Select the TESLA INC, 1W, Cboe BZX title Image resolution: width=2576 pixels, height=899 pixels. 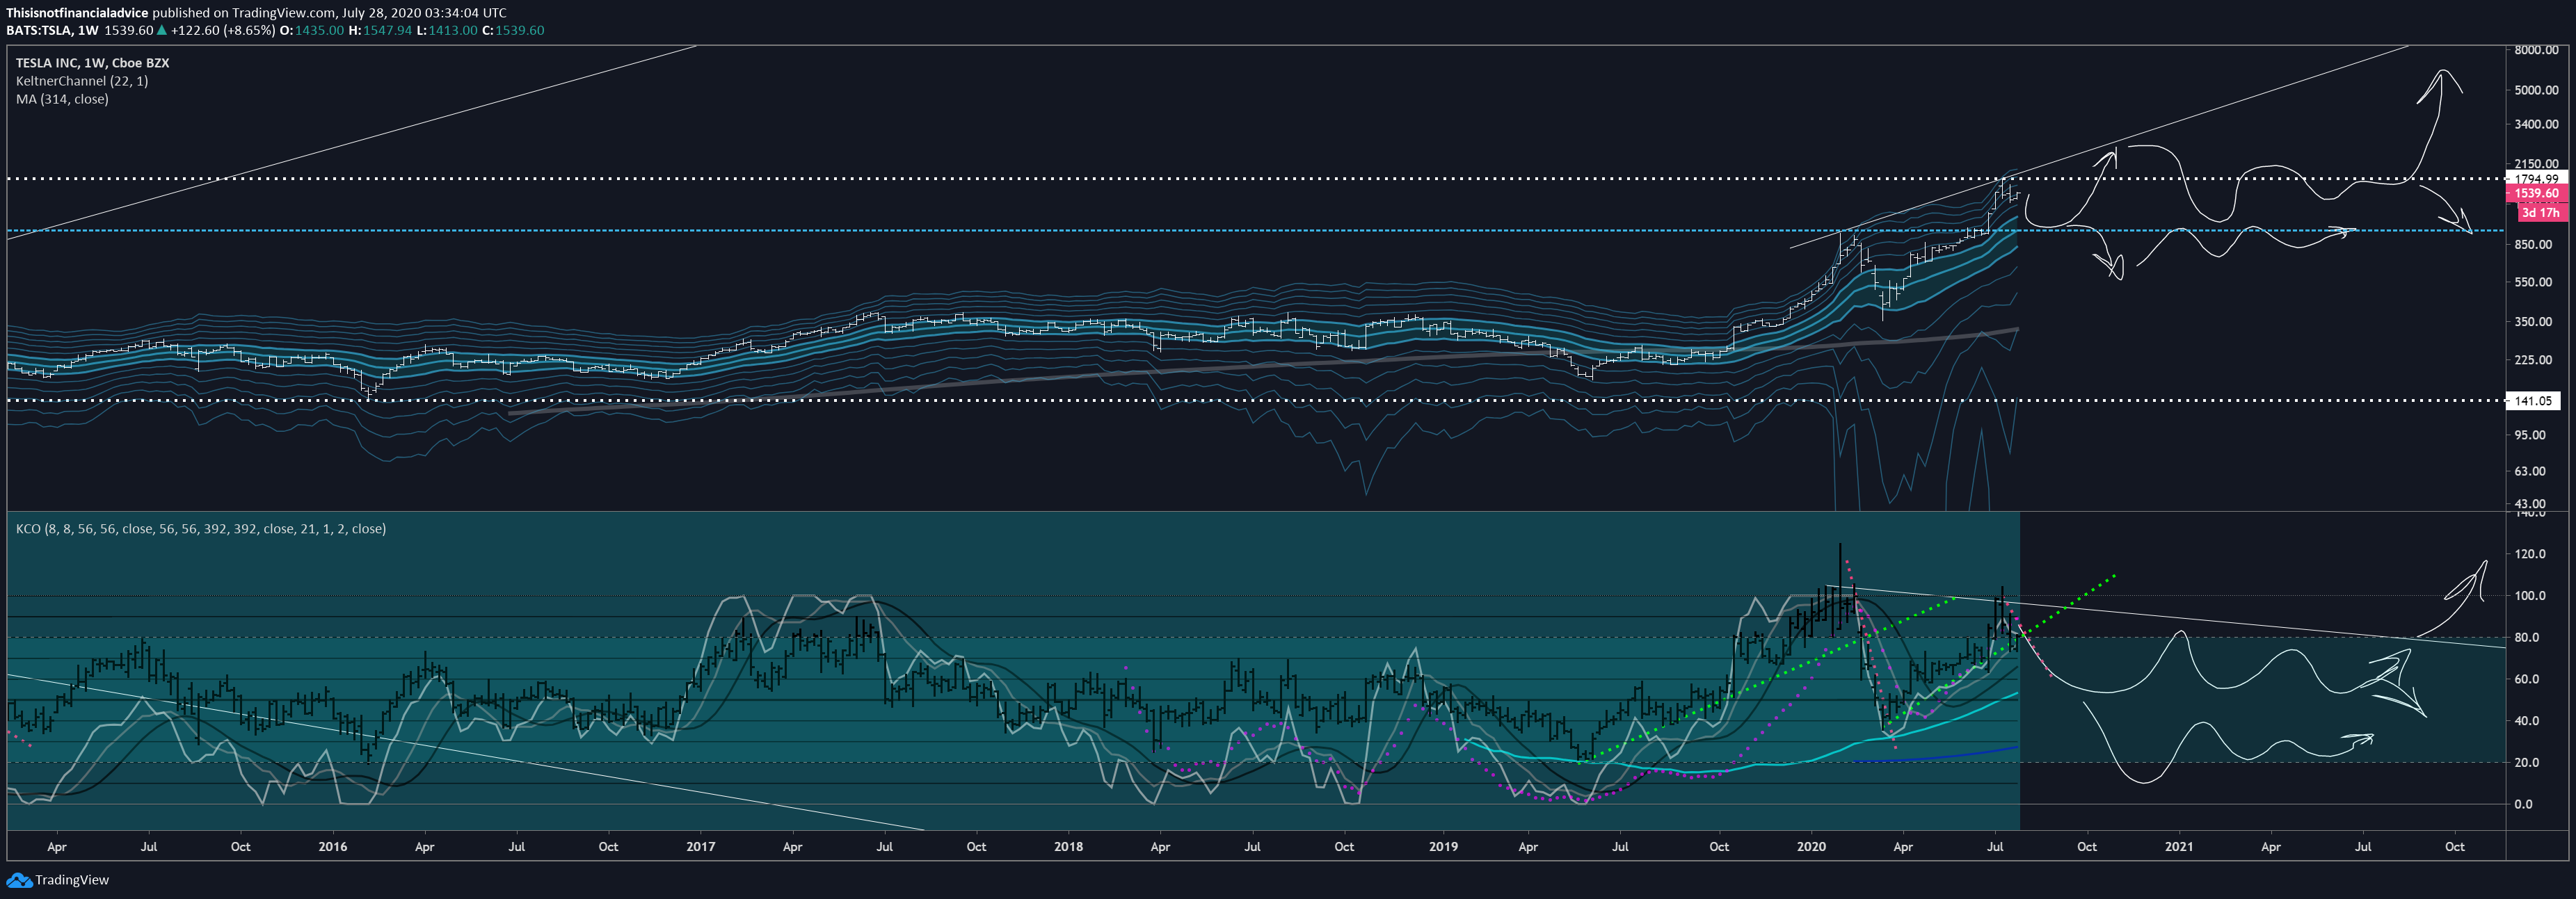92,63
